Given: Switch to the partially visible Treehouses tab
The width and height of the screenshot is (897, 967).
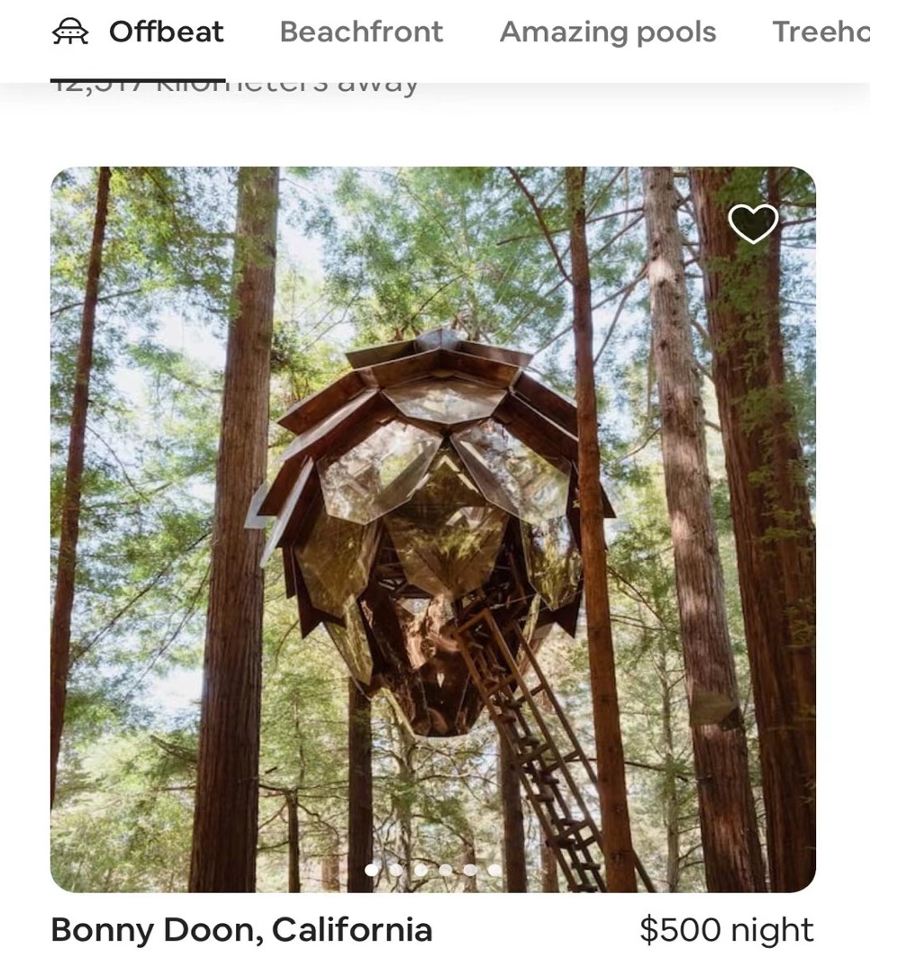Looking at the screenshot, I should [x=821, y=32].
